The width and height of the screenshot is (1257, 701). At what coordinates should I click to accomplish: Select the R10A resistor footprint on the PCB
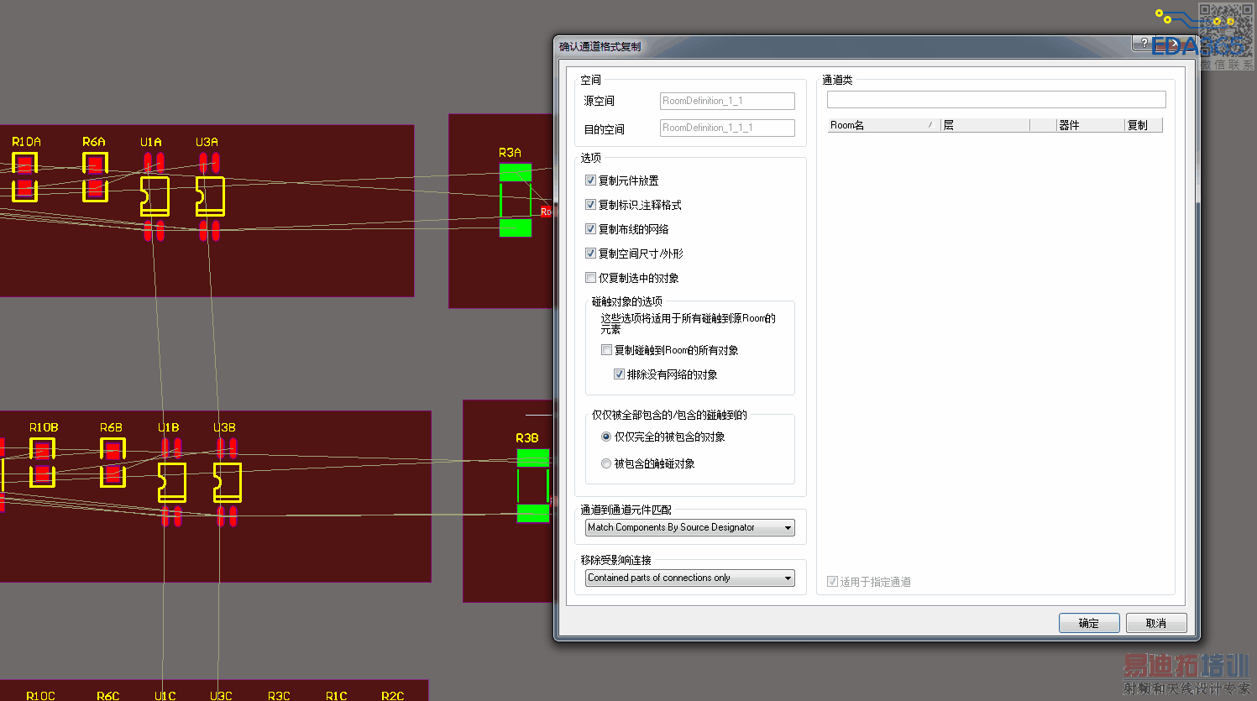(x=25, y=177)
